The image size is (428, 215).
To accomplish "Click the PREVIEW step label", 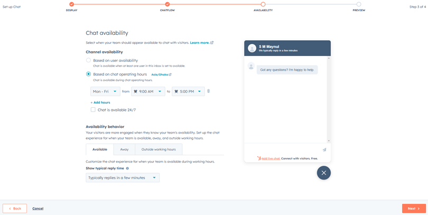I will 359,11.
